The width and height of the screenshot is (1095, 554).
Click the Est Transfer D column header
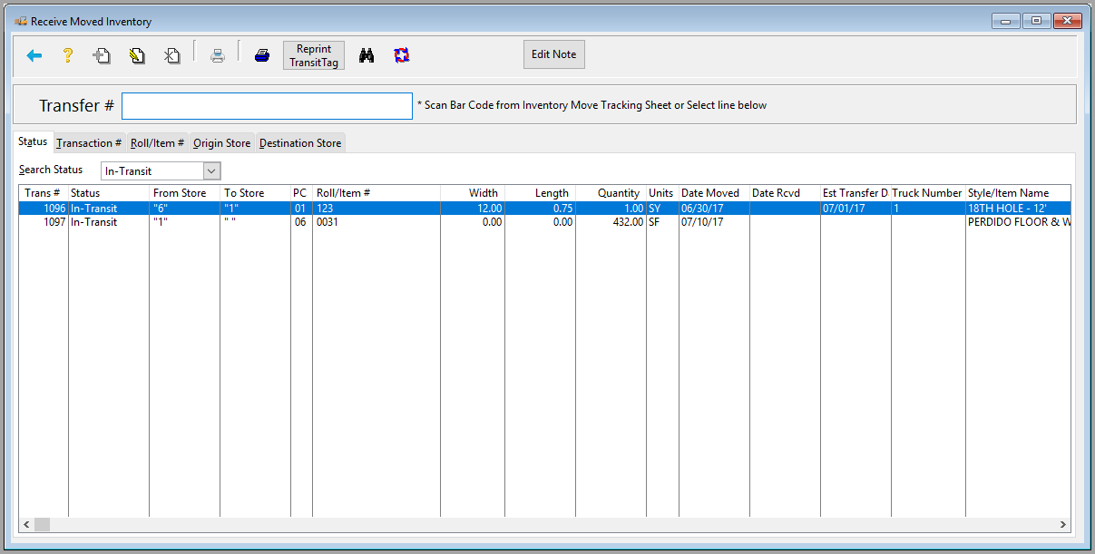click(855, 193)
